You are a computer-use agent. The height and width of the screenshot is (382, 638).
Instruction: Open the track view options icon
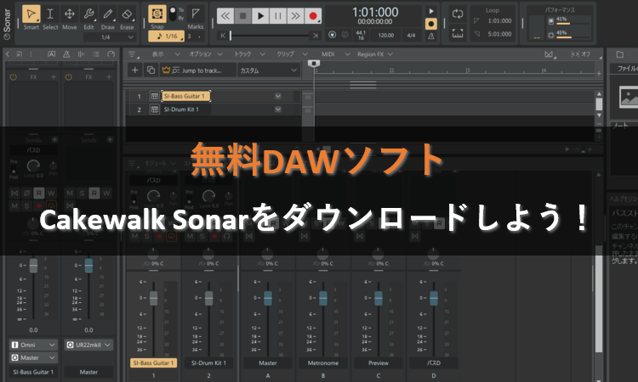point(133,54)
